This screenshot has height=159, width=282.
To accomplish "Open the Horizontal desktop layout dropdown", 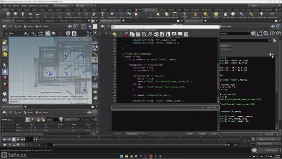I will click(x=64, y=6).
